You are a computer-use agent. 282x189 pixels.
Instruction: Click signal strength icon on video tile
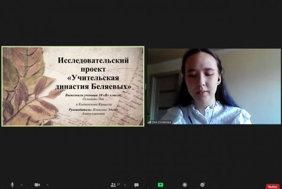pyautogui.click(x=149, y=122)
